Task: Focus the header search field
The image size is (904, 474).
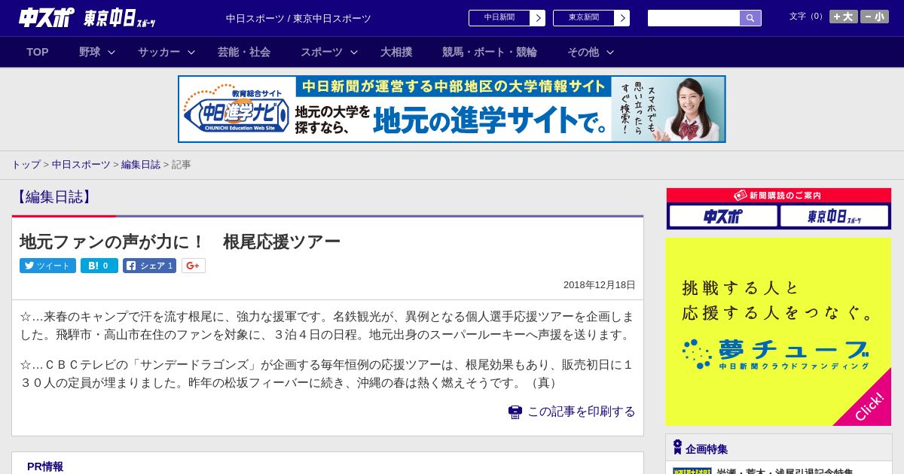Action: (694, 18)
